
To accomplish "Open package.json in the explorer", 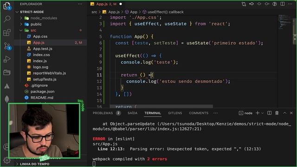I will [x=42, y=91].
